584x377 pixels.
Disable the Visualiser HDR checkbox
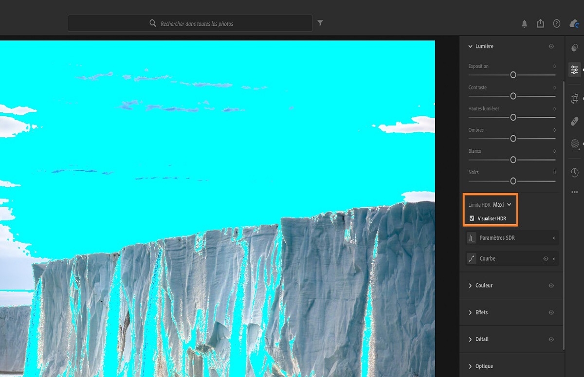tap(472, 218)
